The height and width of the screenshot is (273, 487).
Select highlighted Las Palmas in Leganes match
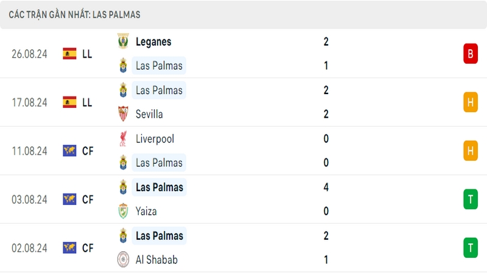159,66
